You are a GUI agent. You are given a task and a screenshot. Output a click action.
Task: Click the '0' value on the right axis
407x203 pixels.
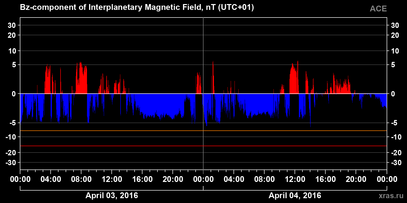(393, 94)
